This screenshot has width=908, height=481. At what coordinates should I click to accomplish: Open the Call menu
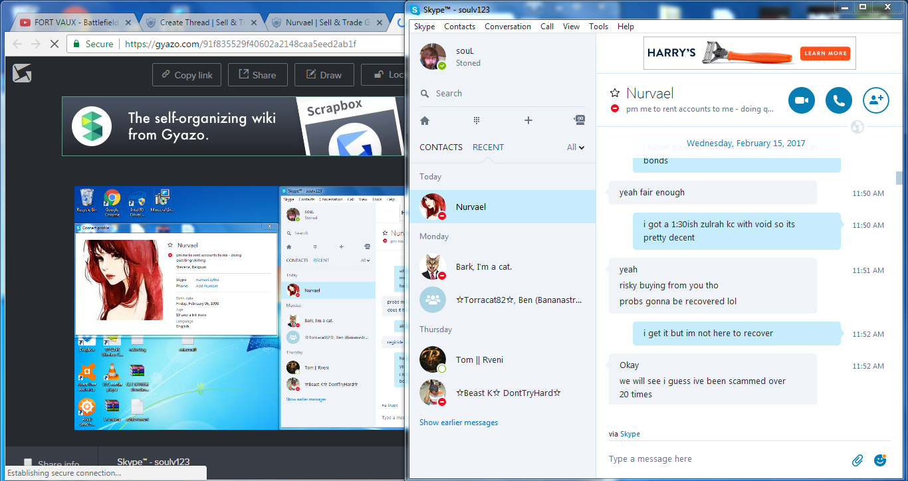547,27
